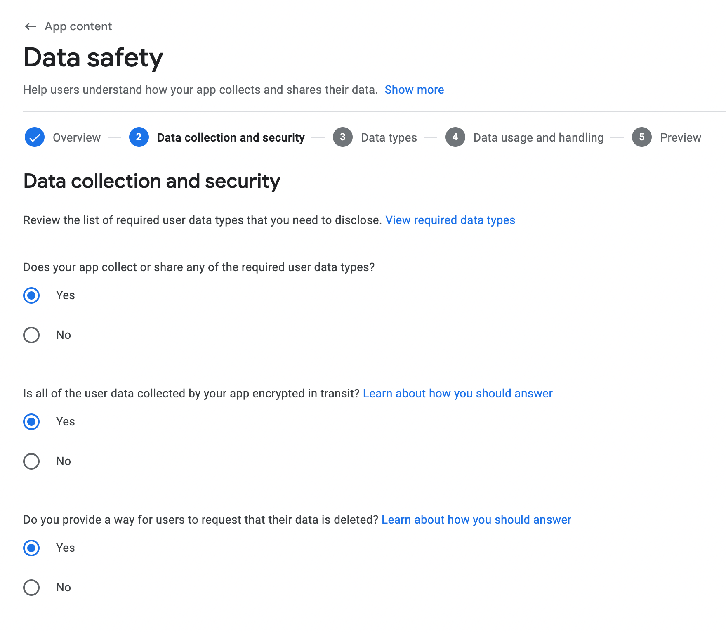Click step 3 Data types circle

(343, 137)
